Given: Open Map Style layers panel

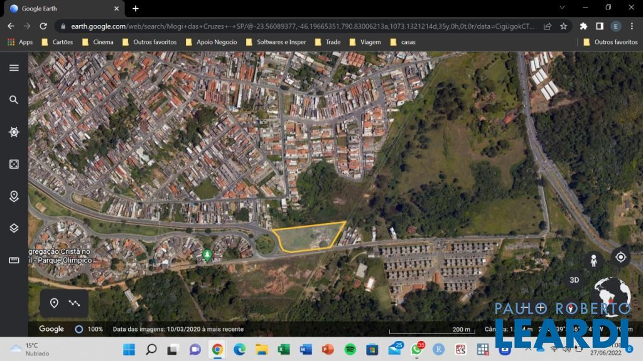Looking at the screenshot, I should (x=14, y=228).
